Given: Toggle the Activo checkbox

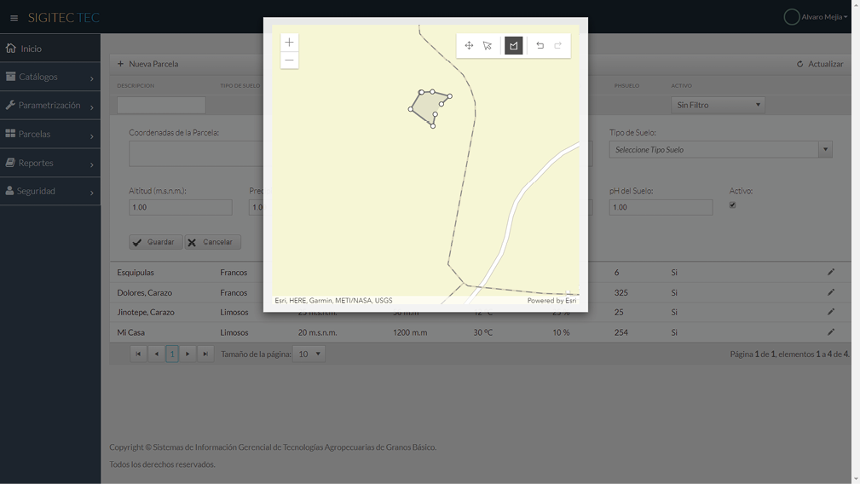Looking at the screenshot, I should click(x=732, y=205).
